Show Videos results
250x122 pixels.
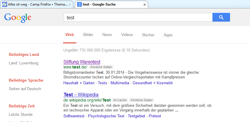coord(127,35)
